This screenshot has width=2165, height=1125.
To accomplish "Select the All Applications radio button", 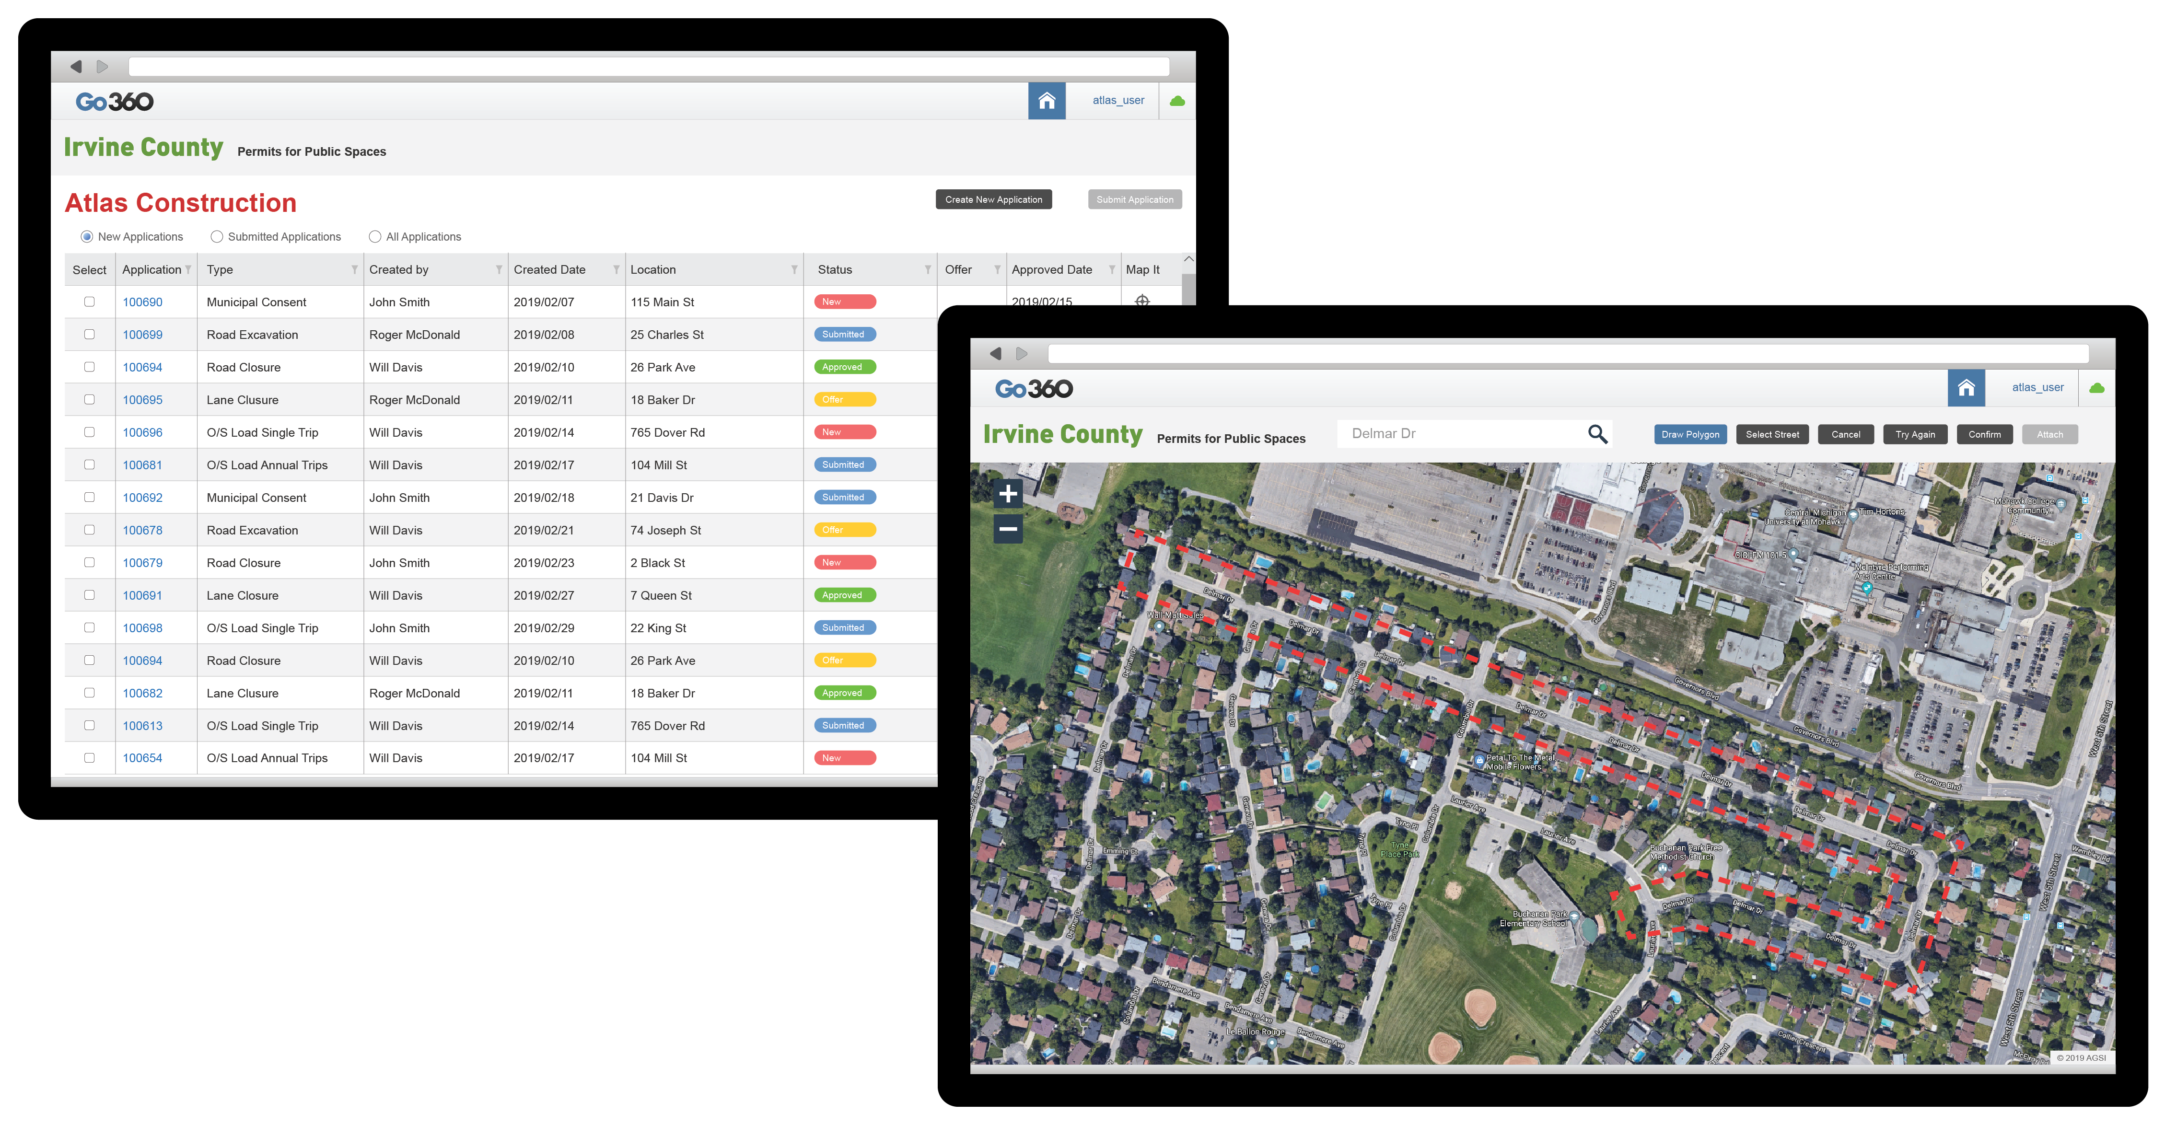I will 375,237.
